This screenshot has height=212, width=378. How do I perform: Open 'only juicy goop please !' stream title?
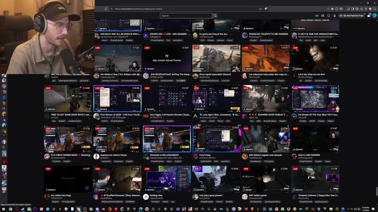[x=211, y=195]
